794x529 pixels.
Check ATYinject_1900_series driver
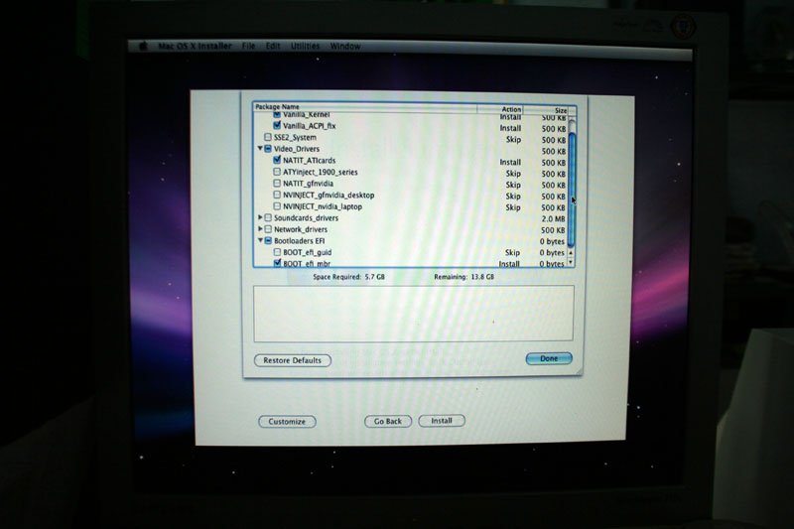click(x=277, y=172)
